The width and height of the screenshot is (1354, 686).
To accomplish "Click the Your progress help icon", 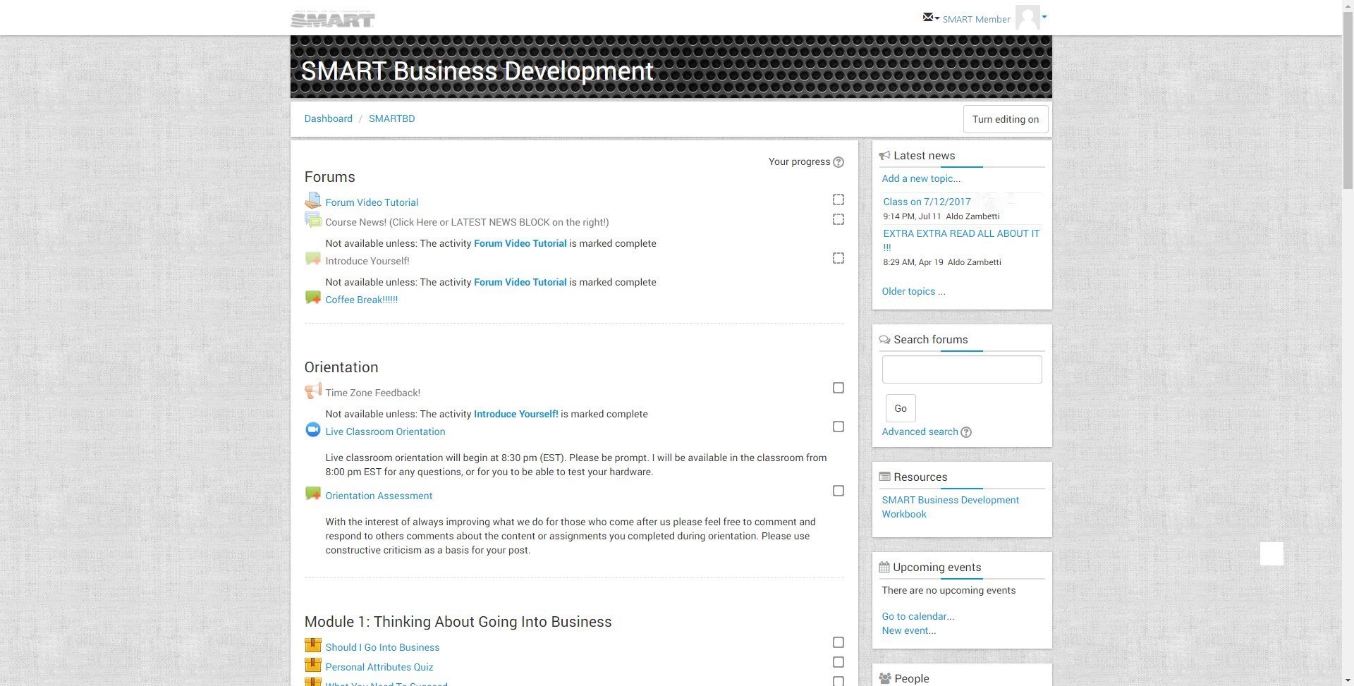I will click(838, 162).
